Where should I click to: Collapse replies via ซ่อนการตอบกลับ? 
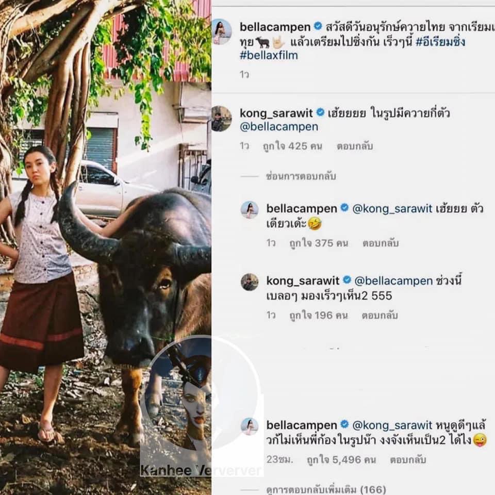point(301,176)
